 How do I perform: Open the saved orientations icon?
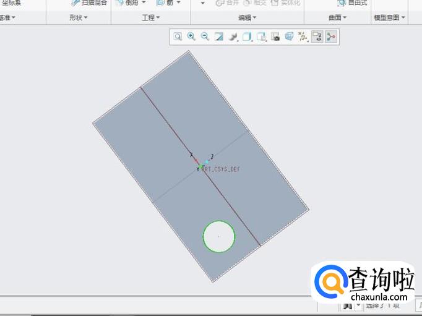(x=261, y=36)
